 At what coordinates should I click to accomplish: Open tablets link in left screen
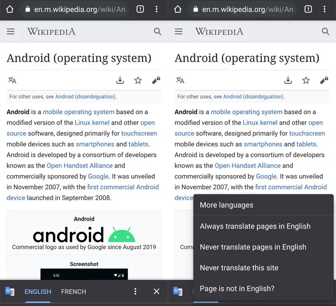coord(139,144)
